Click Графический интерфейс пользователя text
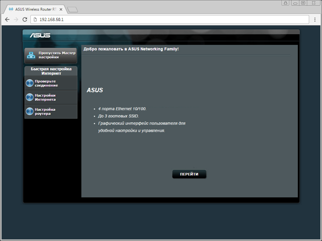 [142, 127]
